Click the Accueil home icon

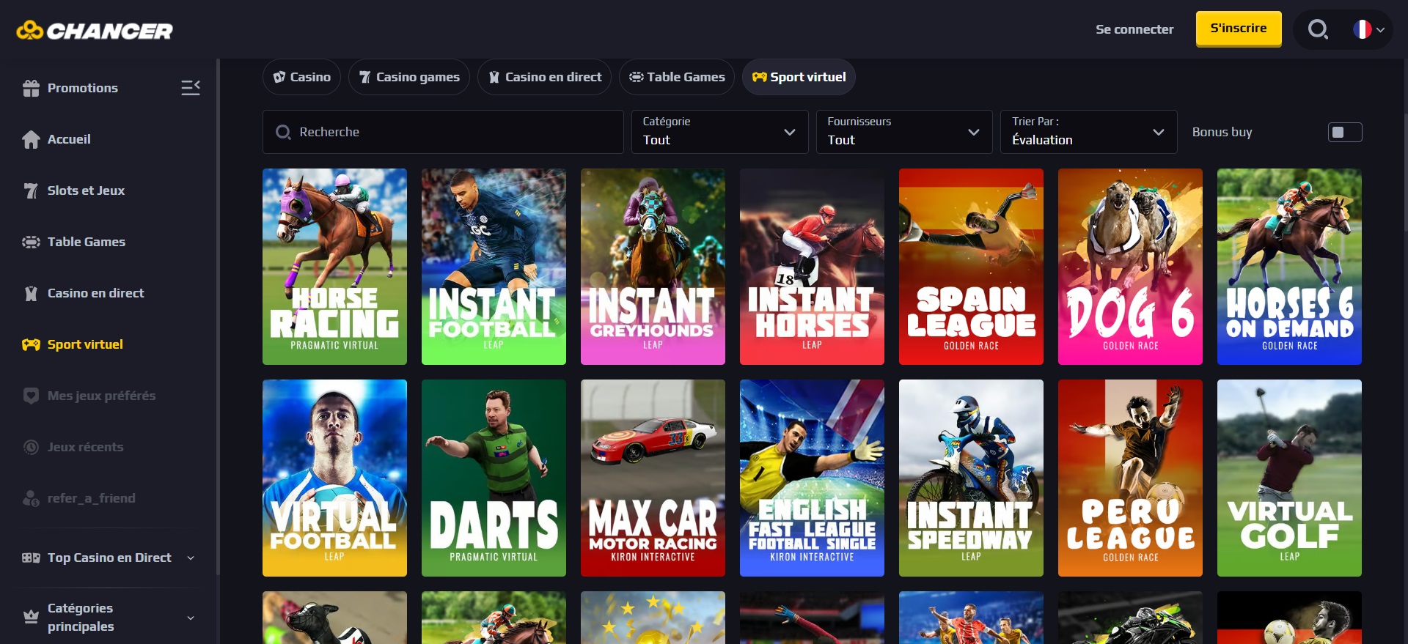(x=31, y=139)
